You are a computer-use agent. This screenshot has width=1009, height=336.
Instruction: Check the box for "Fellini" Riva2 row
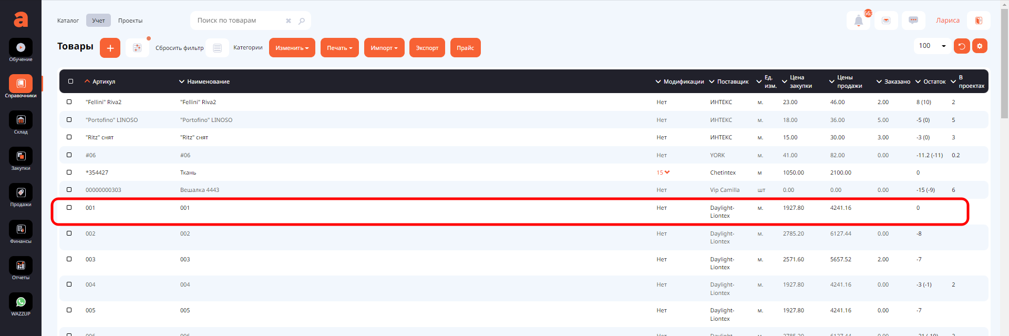coord(69,102)
